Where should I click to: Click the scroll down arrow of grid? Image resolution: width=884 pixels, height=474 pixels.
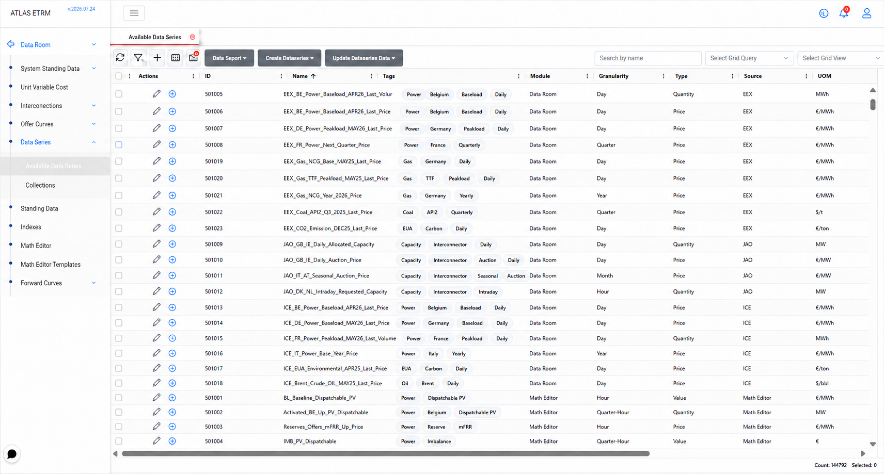point(873,444)
